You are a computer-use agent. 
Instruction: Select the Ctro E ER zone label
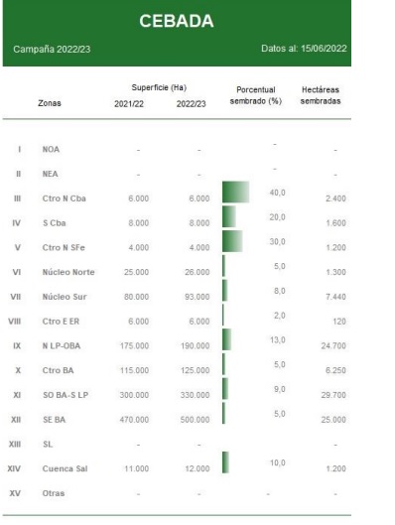click(61, 322)
